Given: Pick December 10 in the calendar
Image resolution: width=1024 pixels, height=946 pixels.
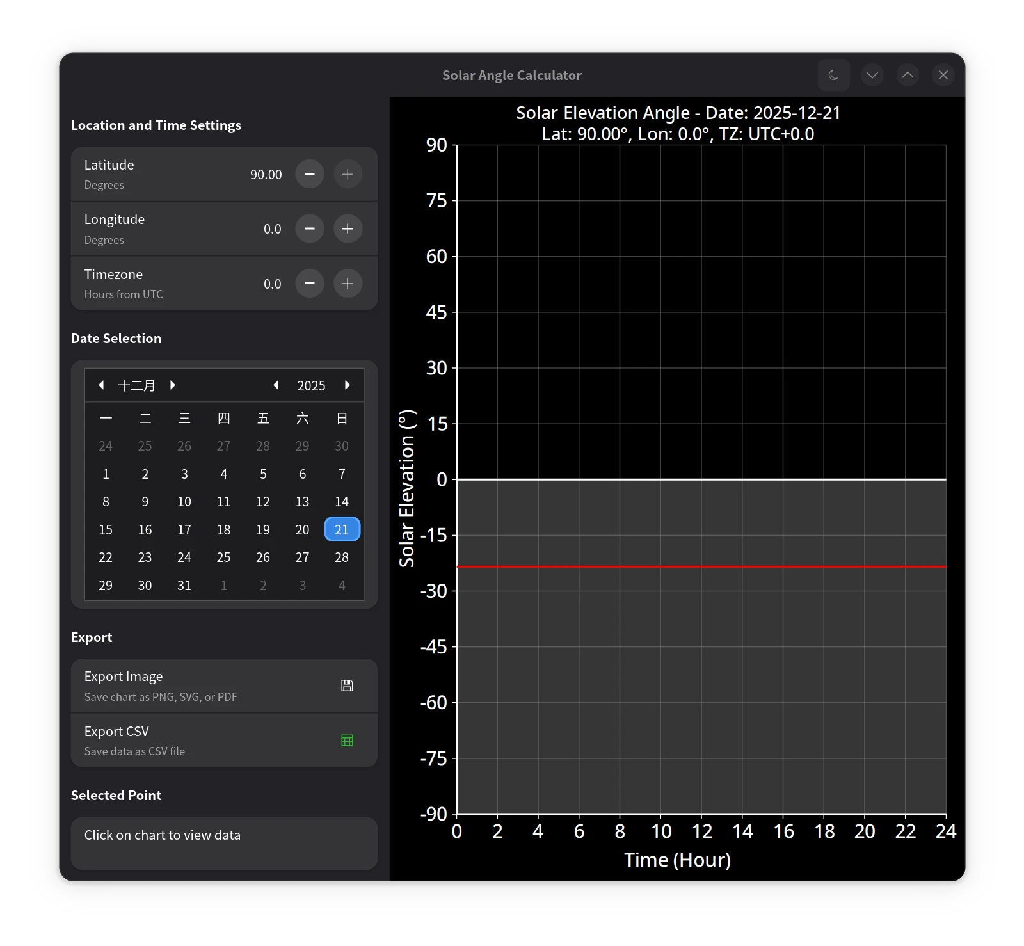Looking at the screenshot, I should [x=184, y=502].
